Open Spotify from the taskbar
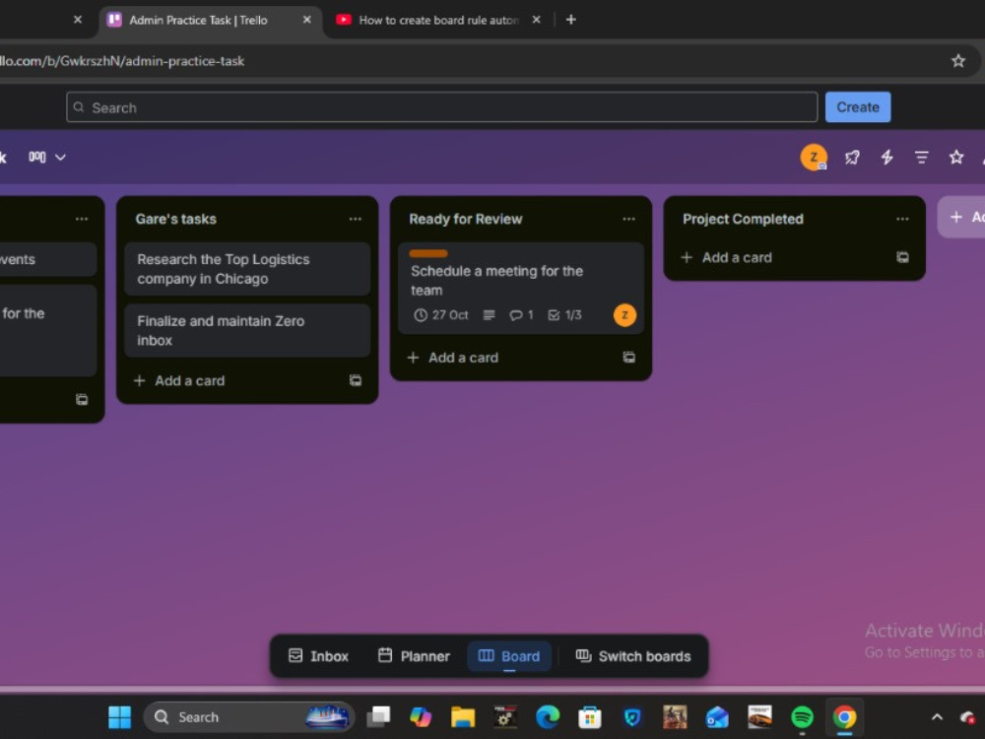985x739 pixels. [x=802, y=717]
